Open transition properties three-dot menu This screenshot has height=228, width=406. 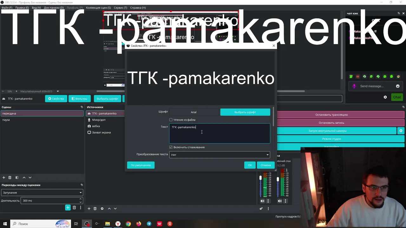pyautogui.click(x=81, y=208)
